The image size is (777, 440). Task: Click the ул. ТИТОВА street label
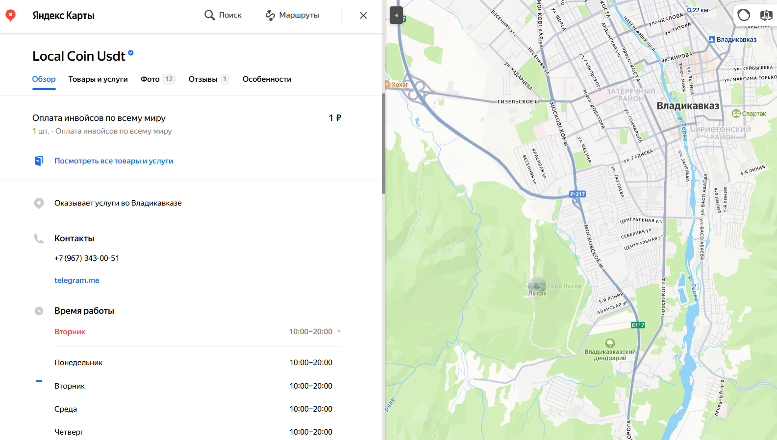point(678,29)
